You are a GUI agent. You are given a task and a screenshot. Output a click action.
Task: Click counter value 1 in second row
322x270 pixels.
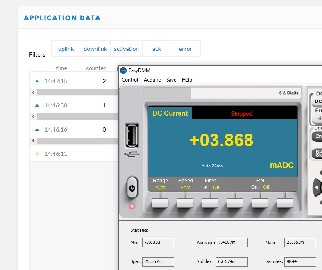pyautogui.click(x=104, y=106)
